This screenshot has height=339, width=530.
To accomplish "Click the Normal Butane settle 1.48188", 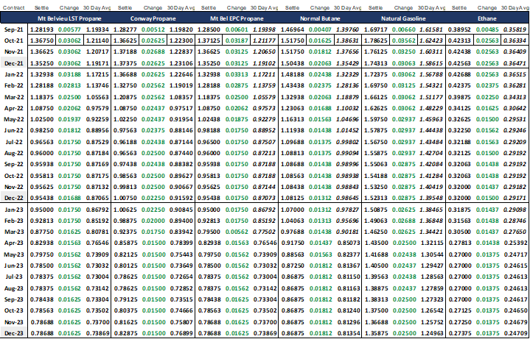I will [x=293, y=74].
